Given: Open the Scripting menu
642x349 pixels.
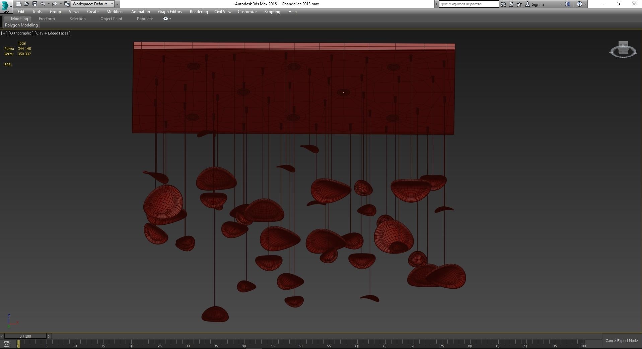Looking at the screenshot, I should click(x=272, y=12).
